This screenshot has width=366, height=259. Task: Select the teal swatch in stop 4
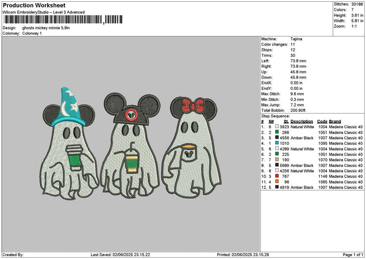coord(276,143)
